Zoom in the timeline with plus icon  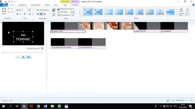click(x=192, y=101)
